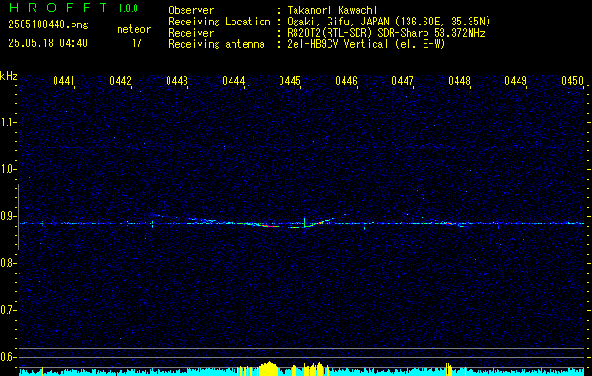Click the HROFFT title text
Viewport: 592px width, 376px height.
[x=58, y=8]
